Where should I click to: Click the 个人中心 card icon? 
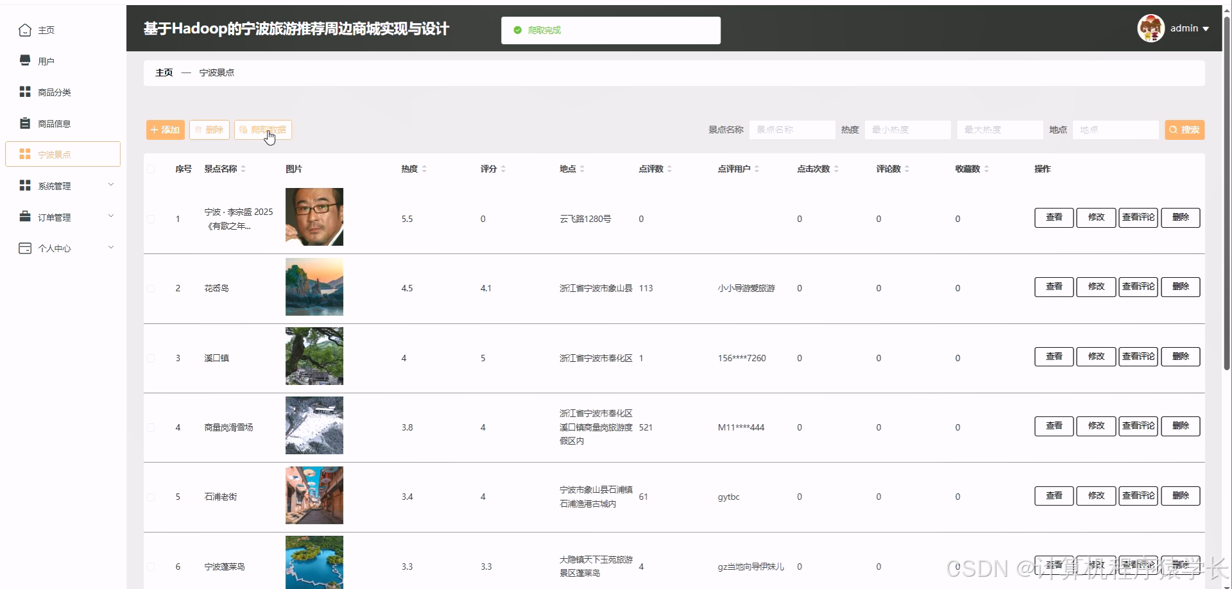pyautogui.click(x=25, y=248)
